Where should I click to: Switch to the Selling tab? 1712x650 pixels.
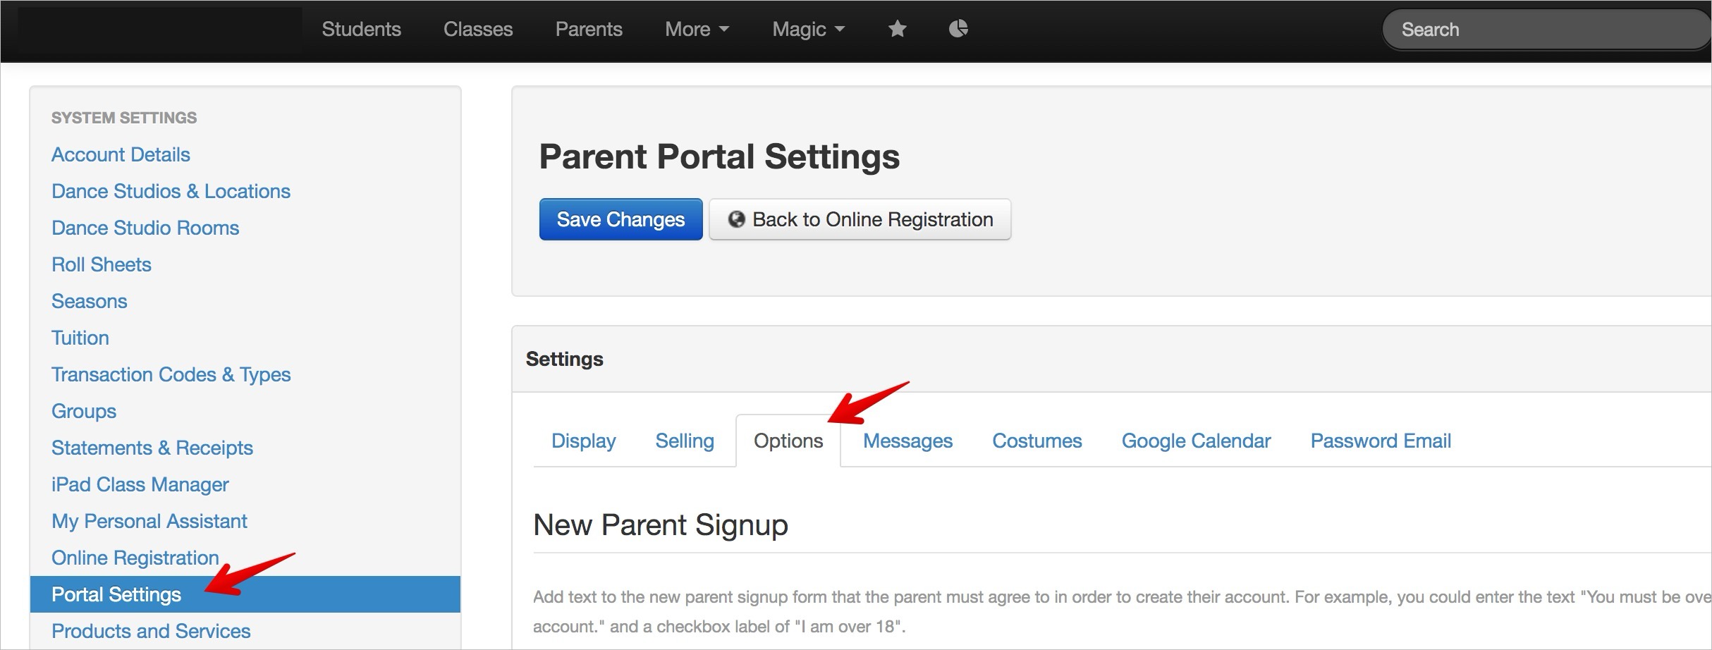(x=685, y=441)
